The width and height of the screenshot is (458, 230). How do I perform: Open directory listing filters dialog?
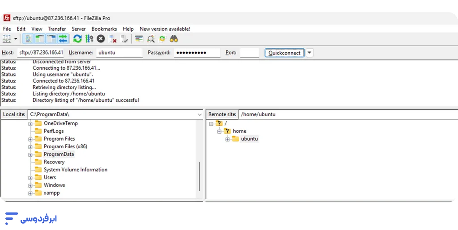[x=139, y=39]
